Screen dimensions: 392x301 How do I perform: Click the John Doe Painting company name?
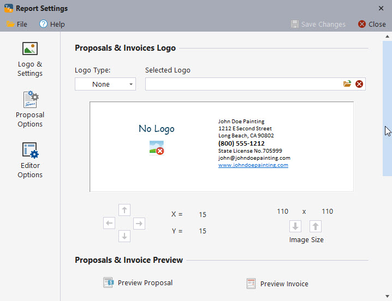pyautogui.click(x=241, y=122)
